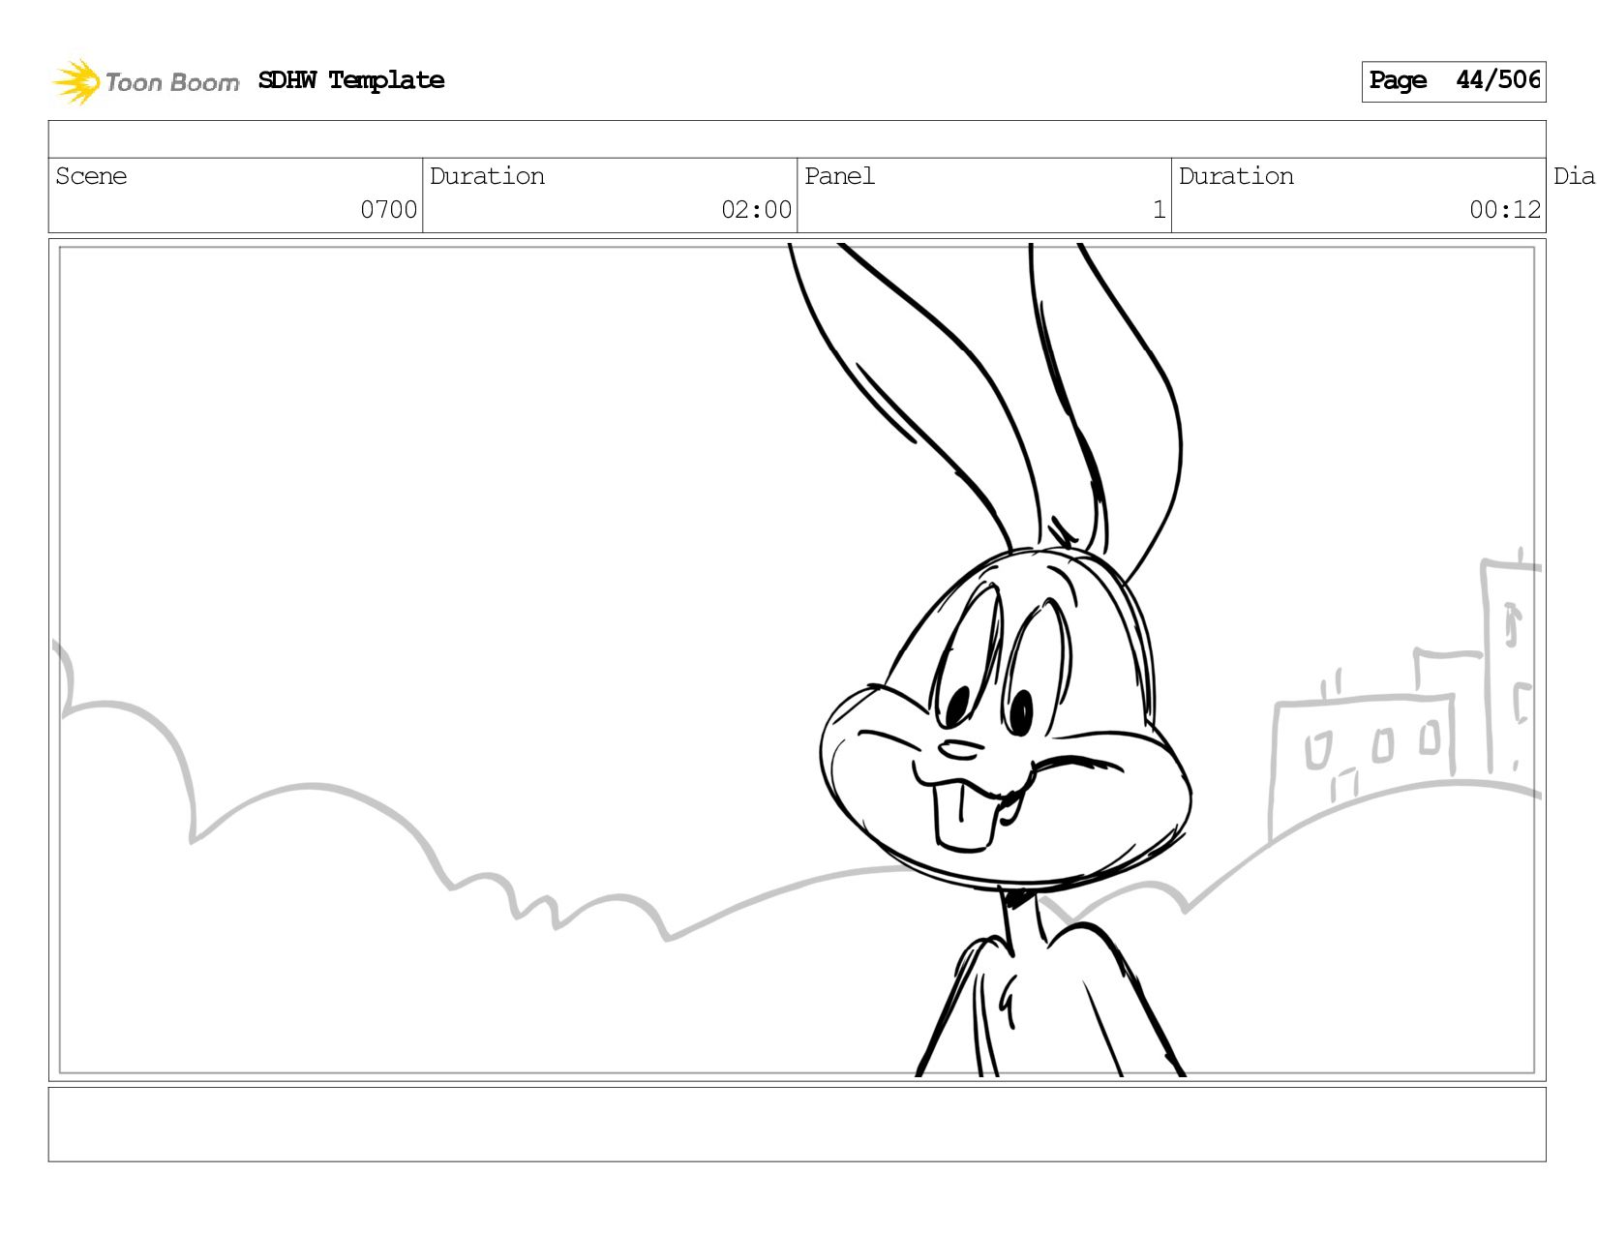Click the scene duration value '02:00'
Screen dimensions: 1597x1234
coord(756,210)
